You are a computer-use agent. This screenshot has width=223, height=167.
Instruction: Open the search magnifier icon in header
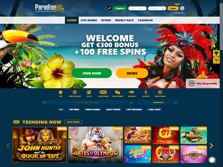pyautogui.click(x=182, y=8)
